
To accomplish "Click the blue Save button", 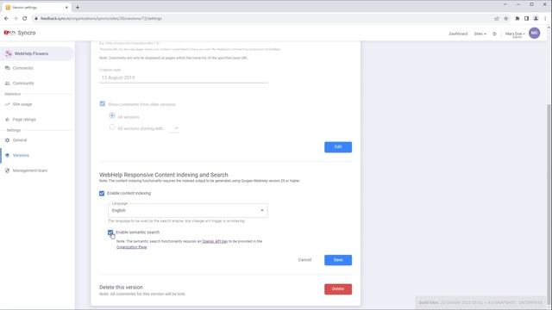I will click(x=338, y=260).
